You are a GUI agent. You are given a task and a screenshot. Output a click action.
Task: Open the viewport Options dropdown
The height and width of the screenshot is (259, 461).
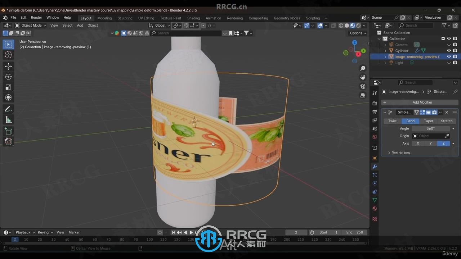(358, 33)
